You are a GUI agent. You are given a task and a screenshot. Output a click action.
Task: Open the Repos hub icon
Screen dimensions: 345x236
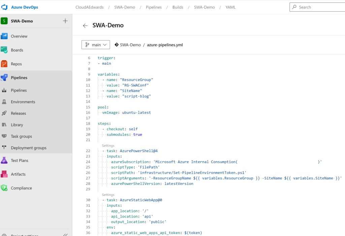[4, 64]
